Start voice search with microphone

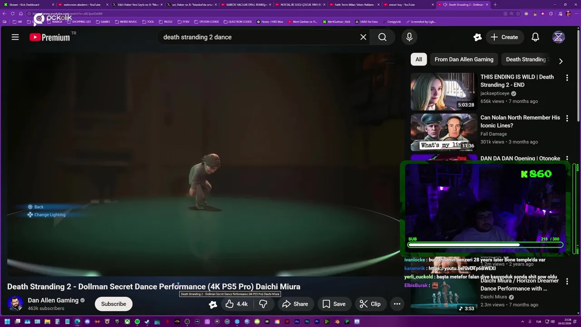(x=409, y=37)
